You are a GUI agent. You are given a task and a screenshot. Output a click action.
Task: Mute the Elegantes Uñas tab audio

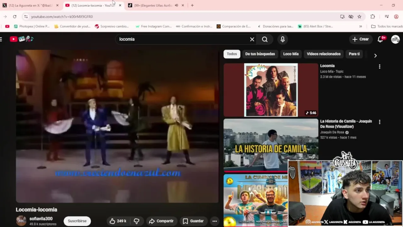pos(176,5)
